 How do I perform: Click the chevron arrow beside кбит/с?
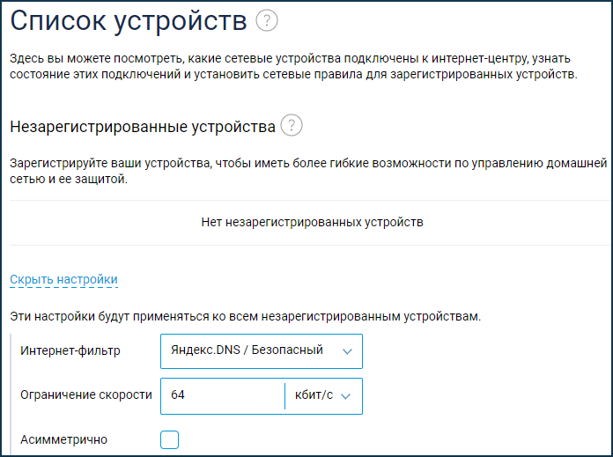[346, 396]
